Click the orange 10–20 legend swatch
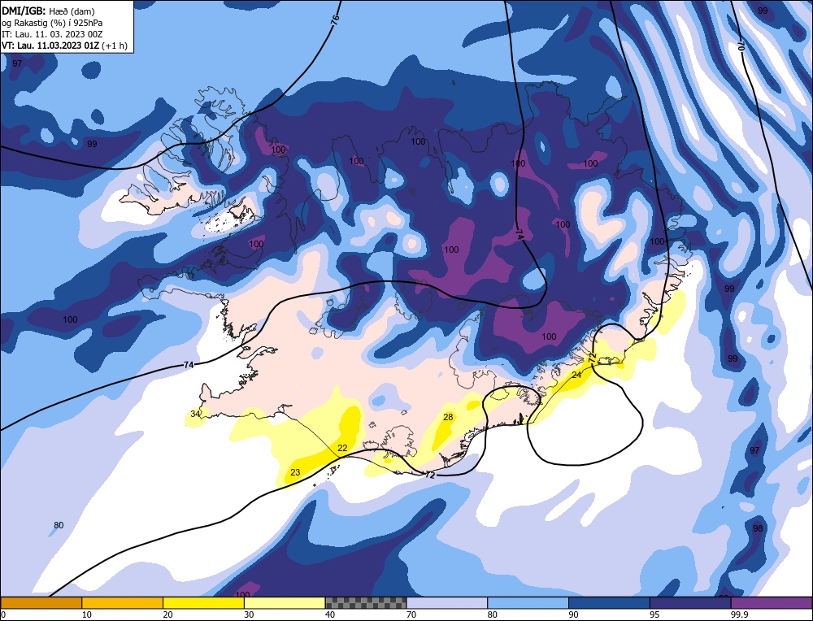 [x=123, y=602]
